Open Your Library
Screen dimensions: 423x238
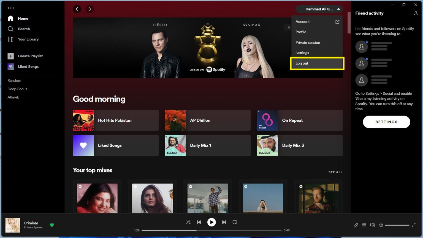(28, 39)
